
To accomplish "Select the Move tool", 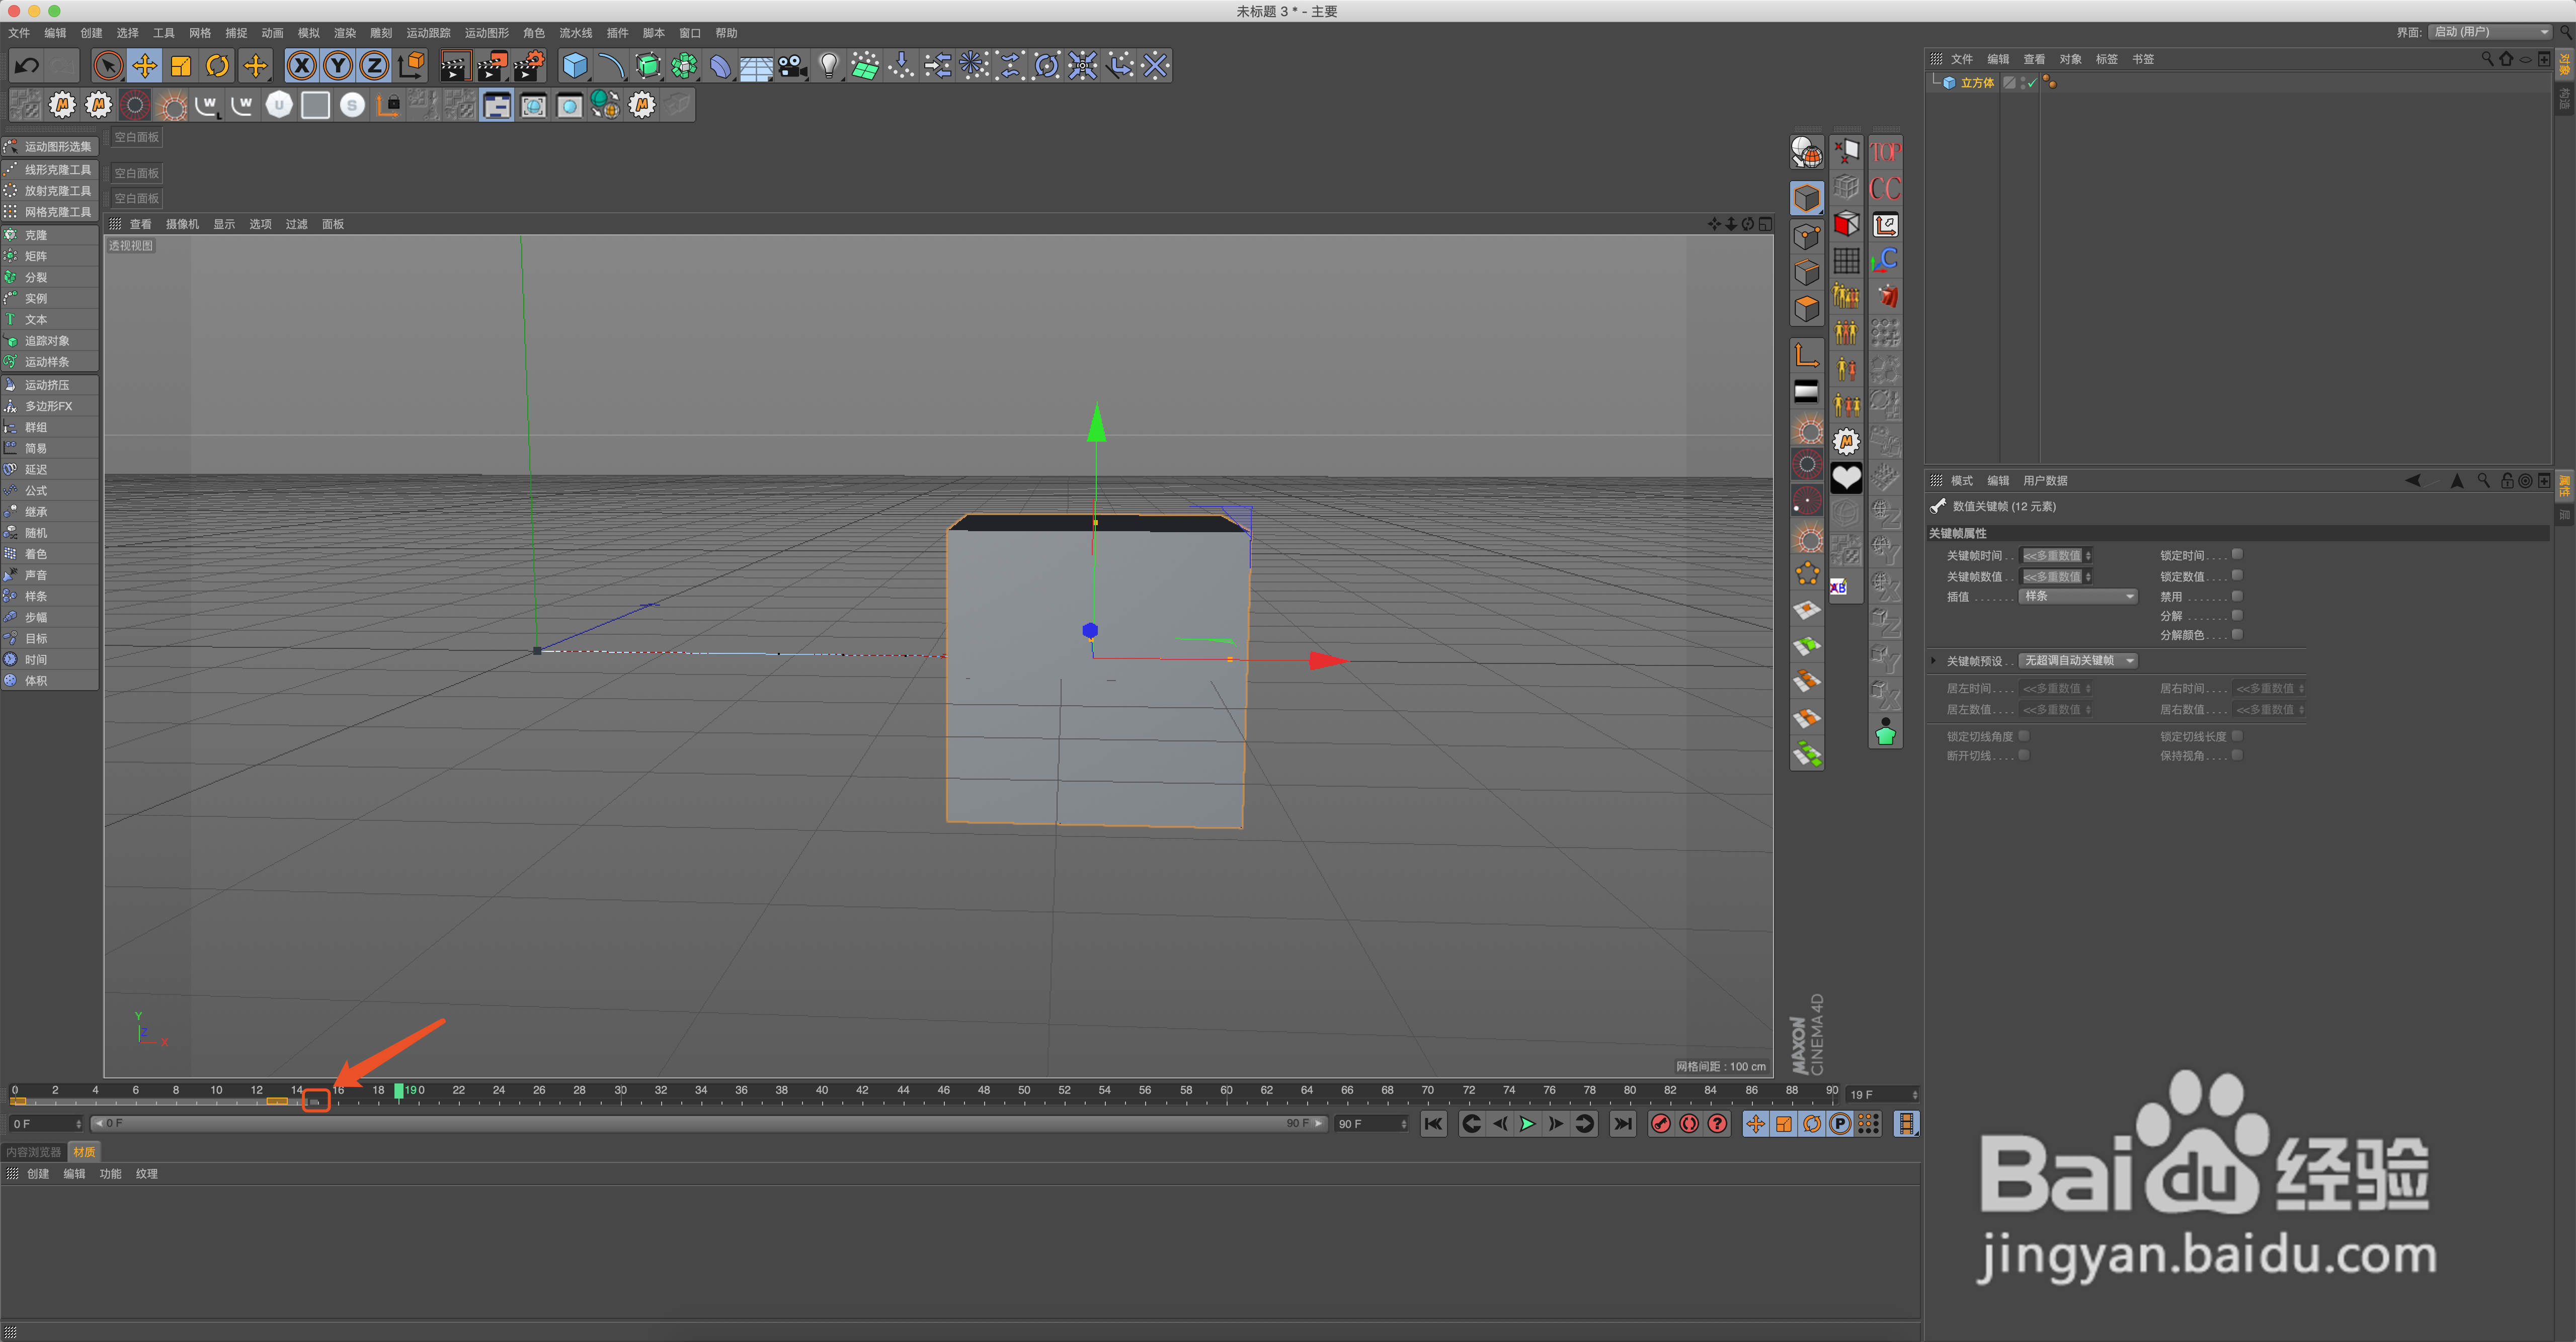I will (145, 66).
